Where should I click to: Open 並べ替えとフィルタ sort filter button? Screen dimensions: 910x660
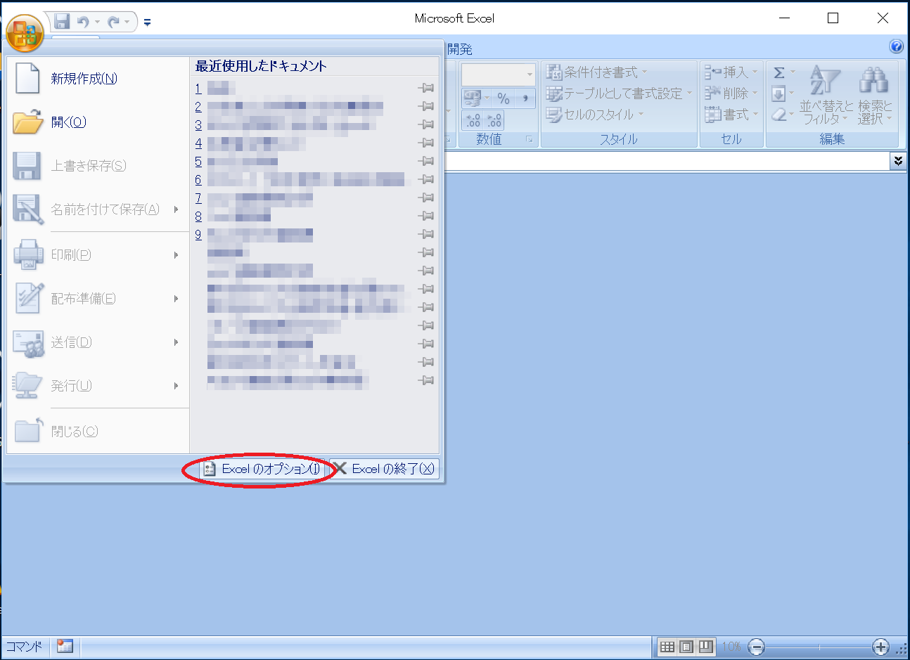tap(826, 96)
